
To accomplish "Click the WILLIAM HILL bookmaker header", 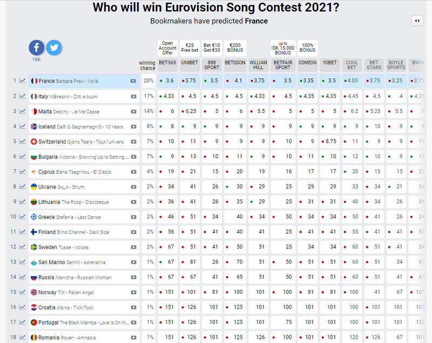I will click(258, 65).
